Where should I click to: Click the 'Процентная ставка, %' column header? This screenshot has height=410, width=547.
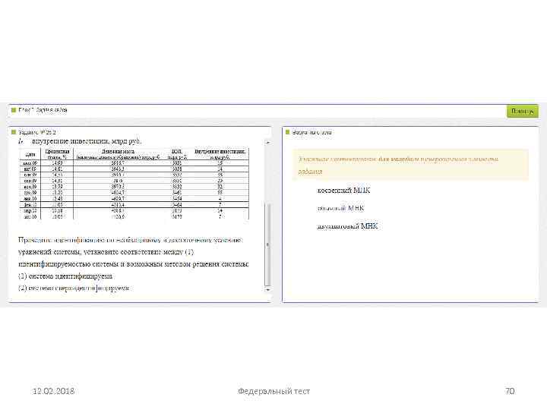click(57, 154)
